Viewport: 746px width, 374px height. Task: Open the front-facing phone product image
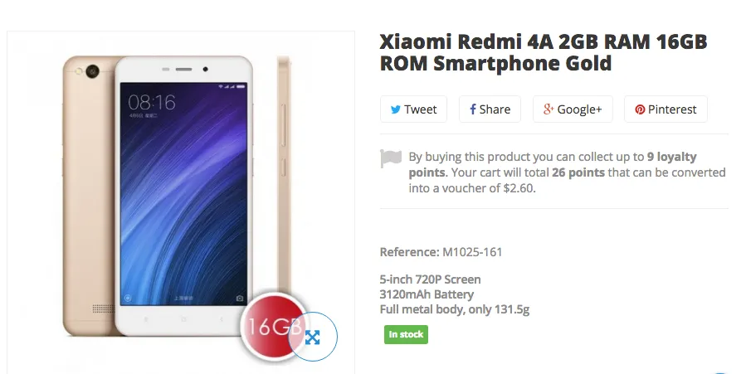(184, 197)
